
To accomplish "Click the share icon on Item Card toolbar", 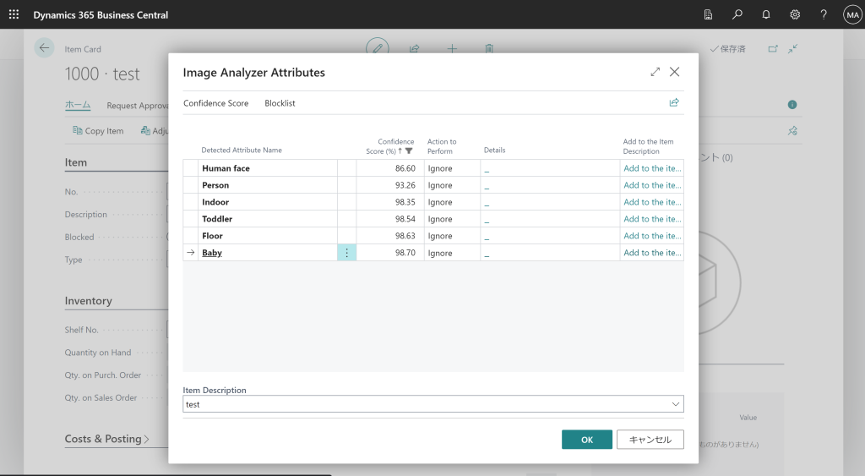I will (414, 48).
